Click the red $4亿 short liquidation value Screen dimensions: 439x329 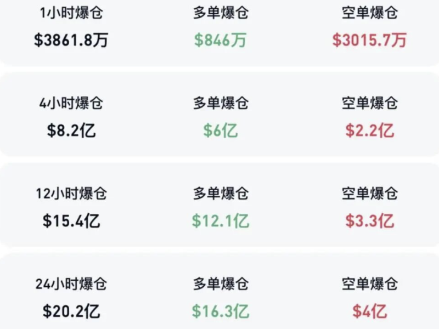pos(369,311)
